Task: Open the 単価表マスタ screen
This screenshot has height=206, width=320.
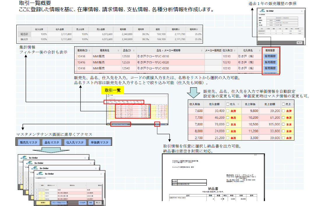Action: pyautogui.click(x=99, y=142)
